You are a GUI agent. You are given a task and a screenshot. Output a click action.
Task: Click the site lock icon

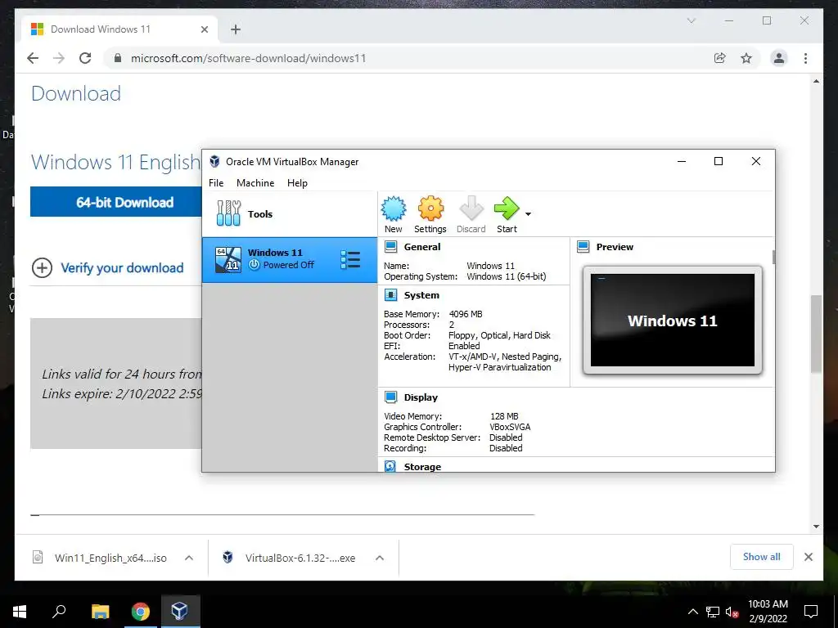click(x=118, y=58)
